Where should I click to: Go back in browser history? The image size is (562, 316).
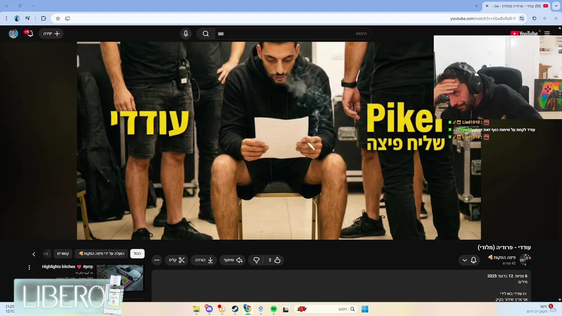point(556,18)
